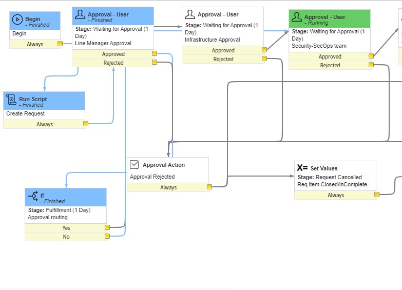The height and width of the screenshot is (290, 402).
Task: Select the Begin activity header
Action: click(x=35, y=21)
